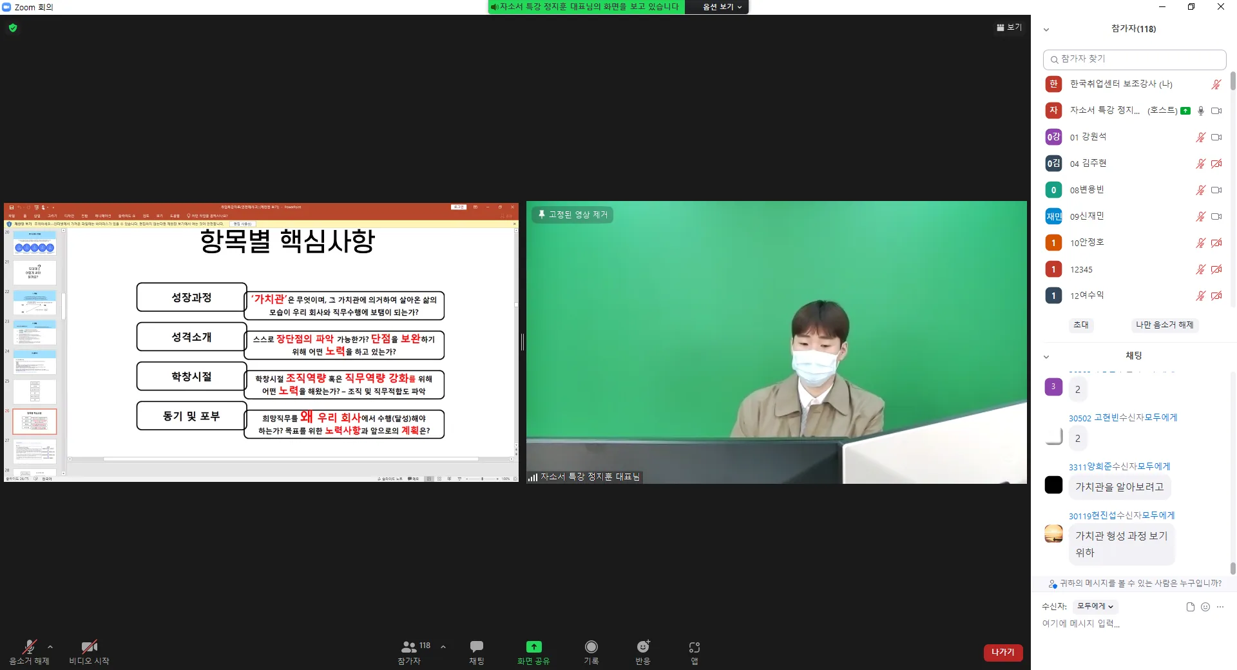1237x670 pixels.
Task: Open reactions with the 반응 icon
Action: [x=642, y=652]
